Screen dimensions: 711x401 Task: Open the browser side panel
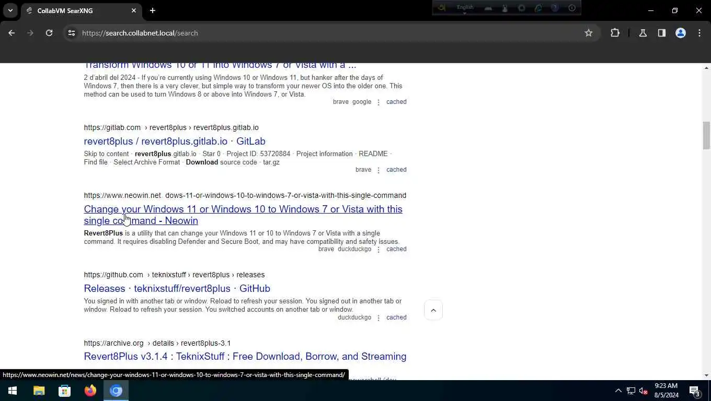coord(662,33)
